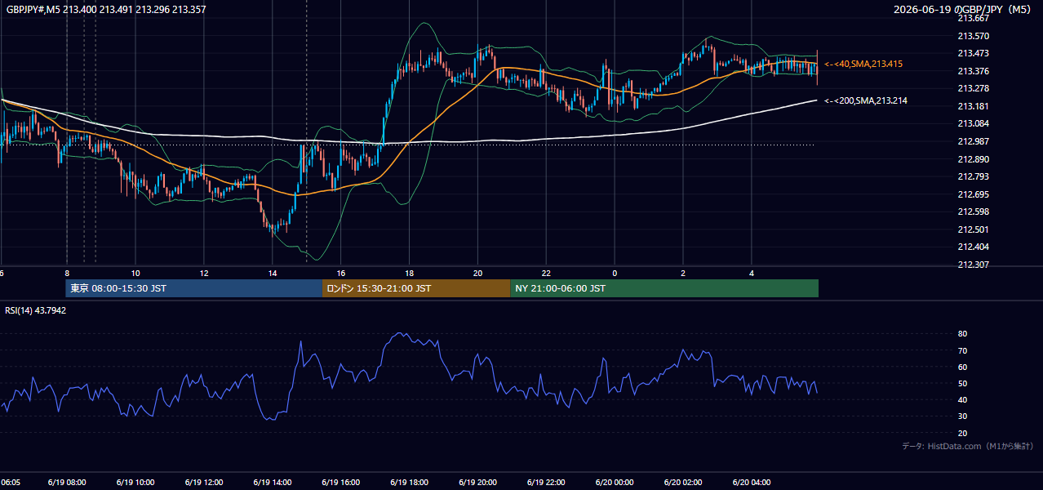This screenshot has width=1043, height=490.
Task: Open the データ: HistData.com source credit
Action: [968, 447]
